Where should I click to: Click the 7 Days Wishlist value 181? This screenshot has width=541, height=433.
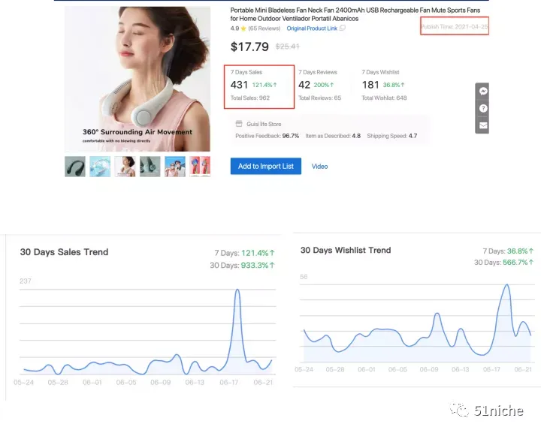[370, 85]
